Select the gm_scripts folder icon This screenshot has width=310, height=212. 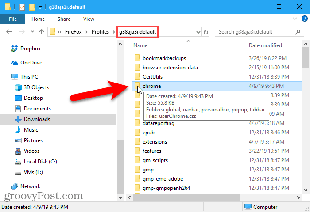137,160
